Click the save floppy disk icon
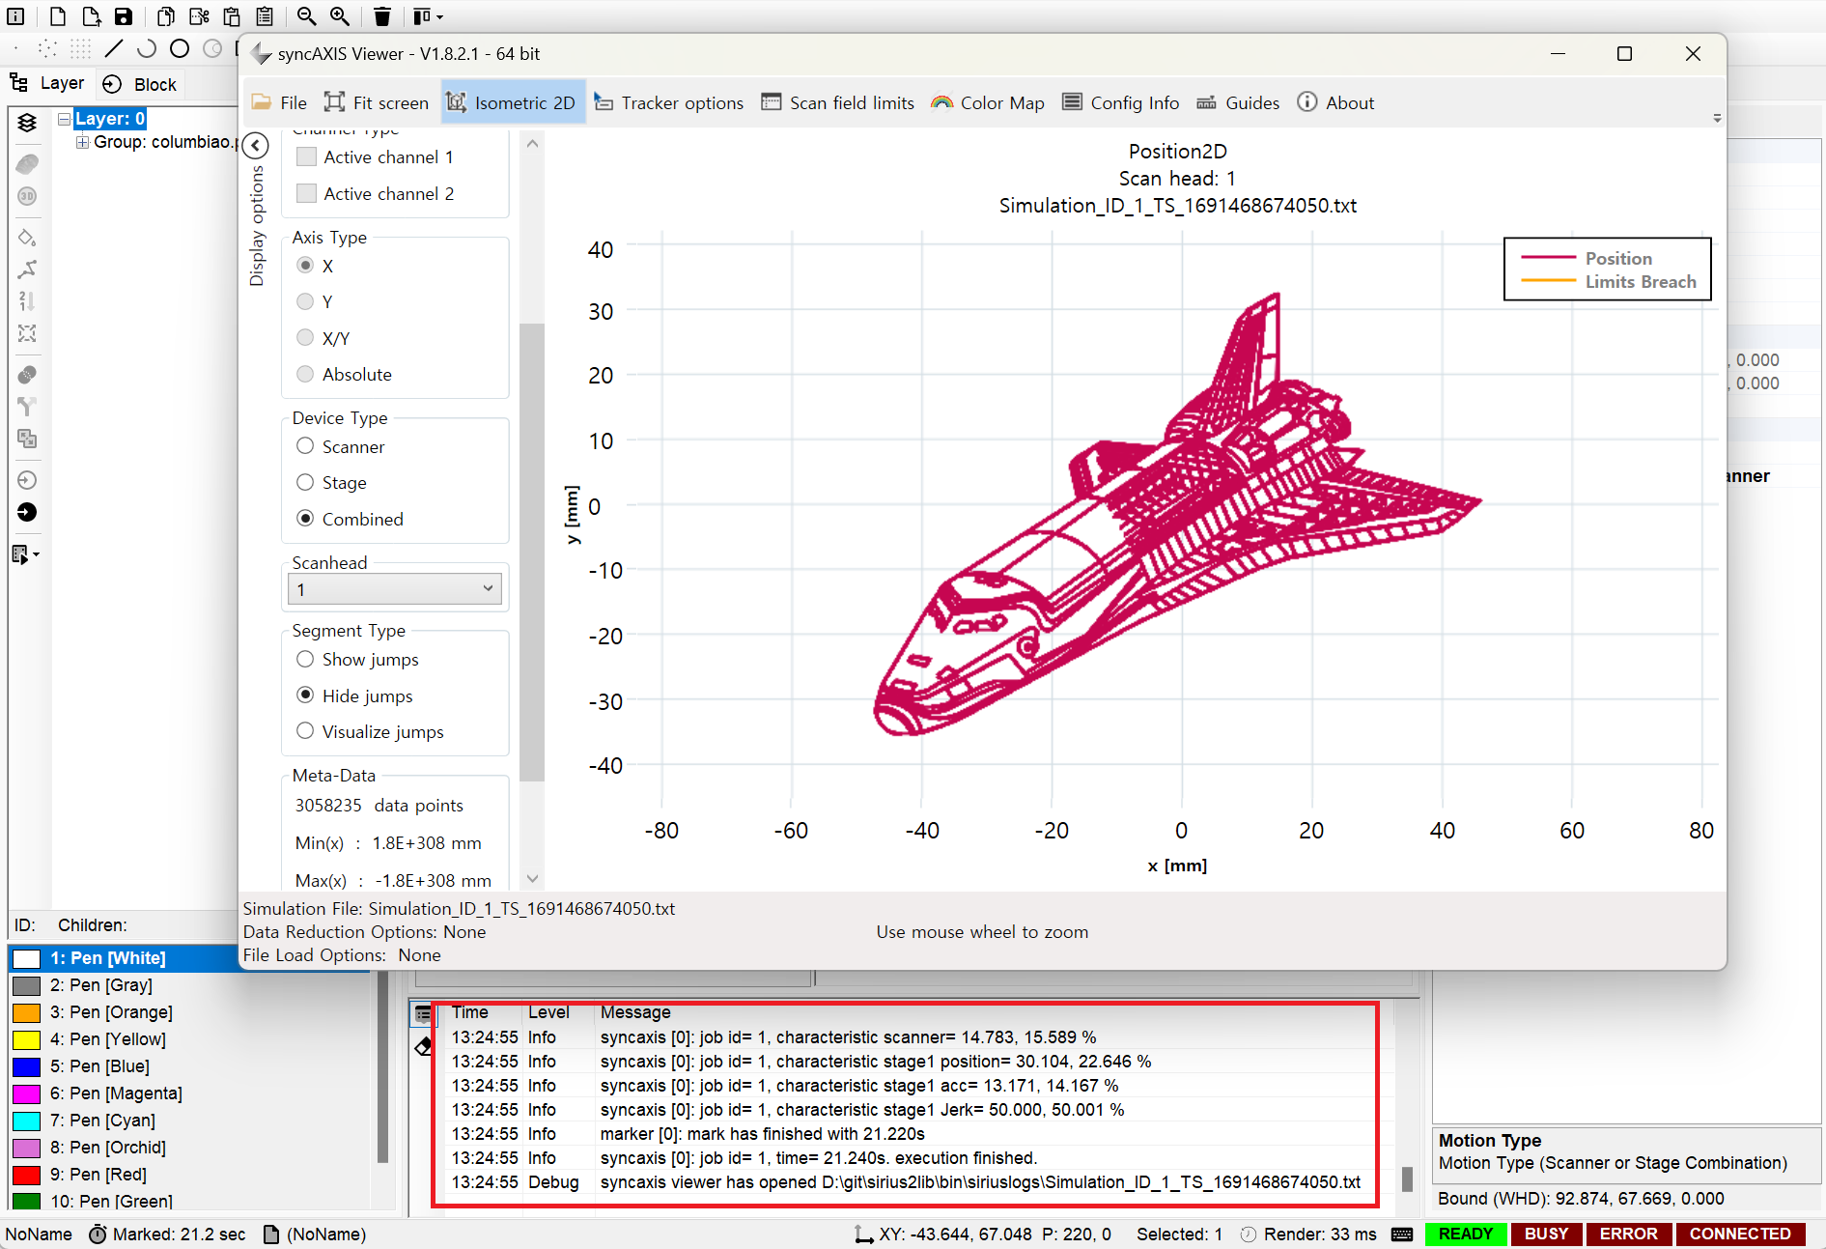 point(124,16)
